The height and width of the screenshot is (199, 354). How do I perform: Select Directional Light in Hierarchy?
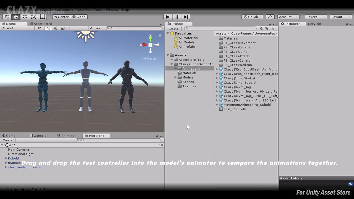(x=21, y=154)
